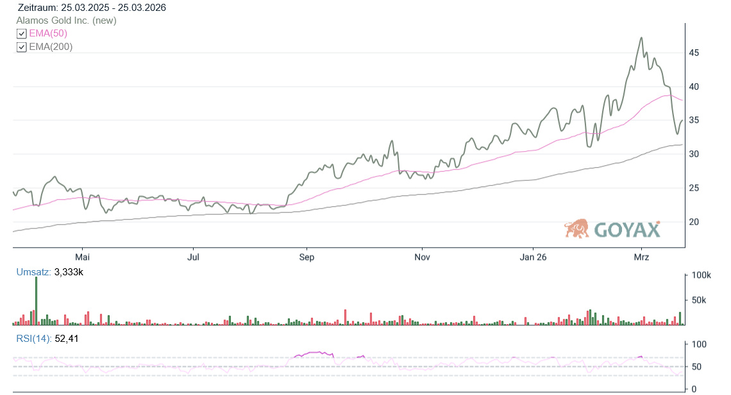Toggle the EMA(50) checkbox
Screen dimensions: 731x395
point(21,33)
